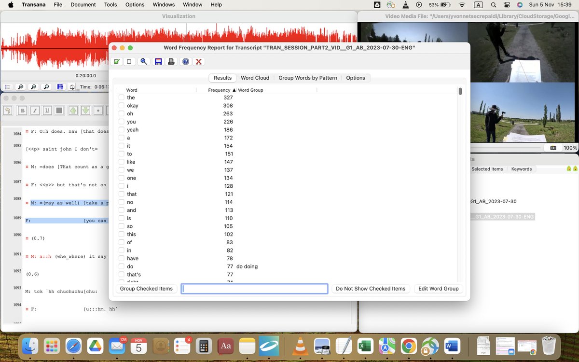579x362 pixels.
Task: Open the Windows menu in the menu bar
Action: click(164, 4)
